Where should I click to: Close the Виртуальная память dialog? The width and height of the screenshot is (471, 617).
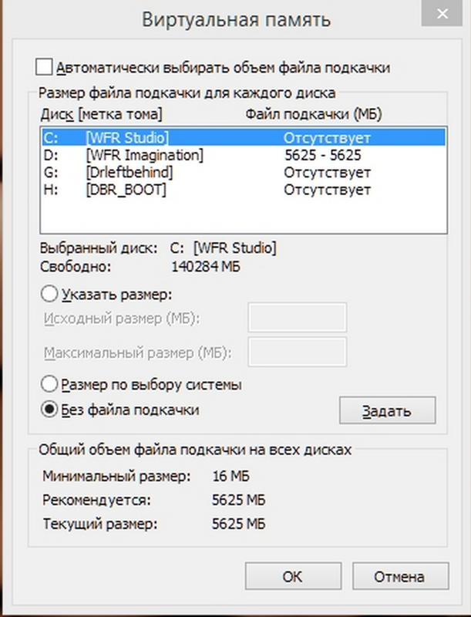442,13
